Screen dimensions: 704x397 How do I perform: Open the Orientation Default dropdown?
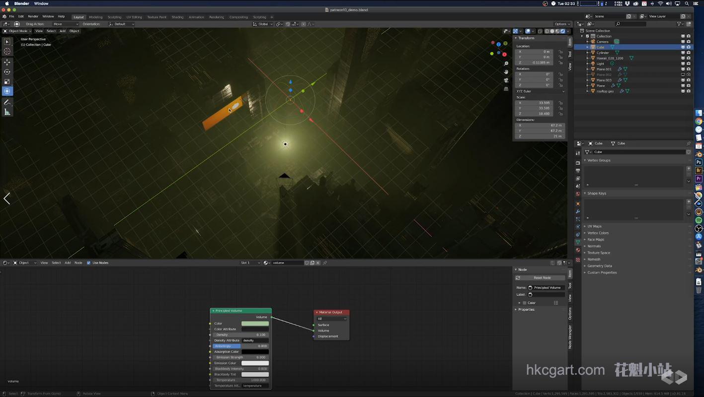(x=122, y=24)
